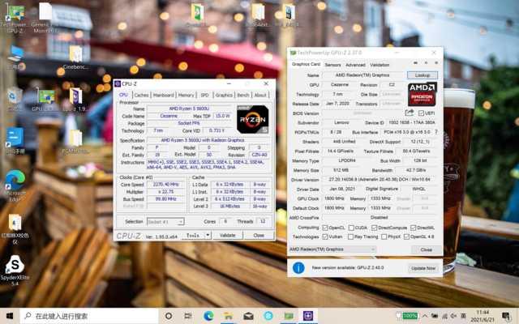Image resolution: width=519 pixels, height=324 pixels.
Task: Click the Ryzen 5 logo in CPU-Z
Action: click(252, 119)
